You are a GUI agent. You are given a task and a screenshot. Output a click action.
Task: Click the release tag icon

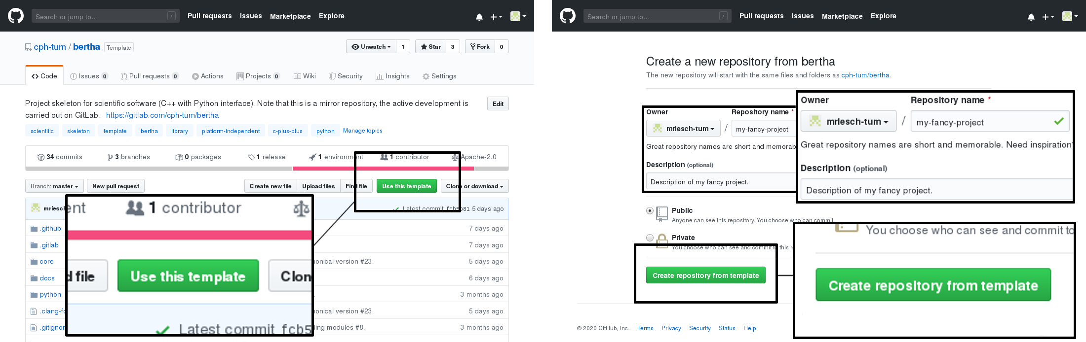point(251,157)
